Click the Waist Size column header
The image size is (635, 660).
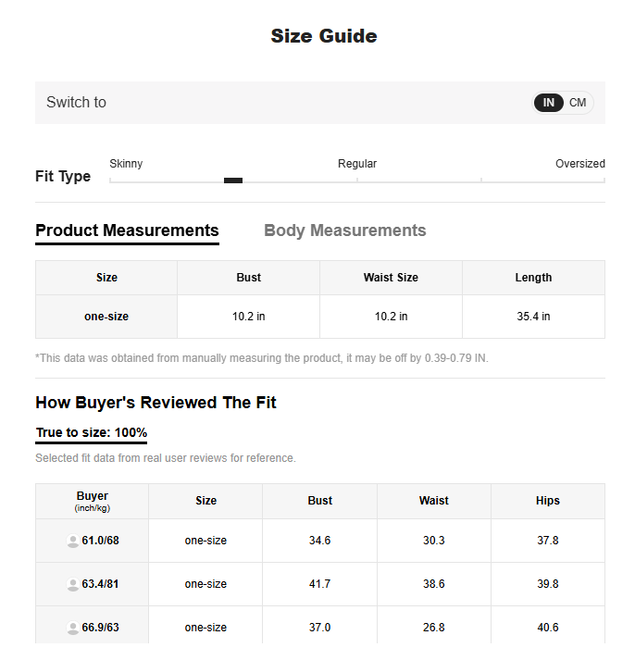(x=391, y=278)
